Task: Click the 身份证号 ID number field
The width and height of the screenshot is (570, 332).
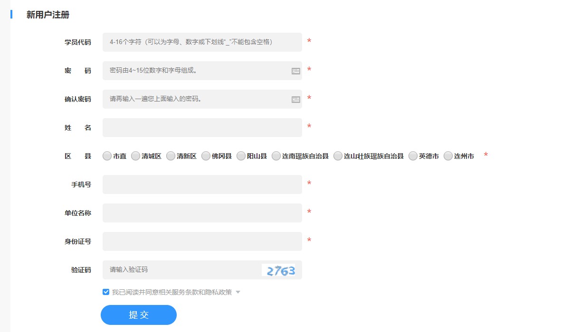Action: click(202, 241)
